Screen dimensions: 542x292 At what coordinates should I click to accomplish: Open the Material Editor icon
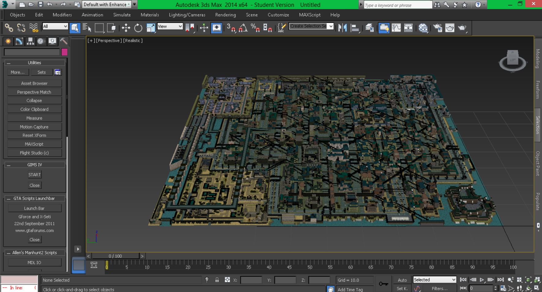423,28
